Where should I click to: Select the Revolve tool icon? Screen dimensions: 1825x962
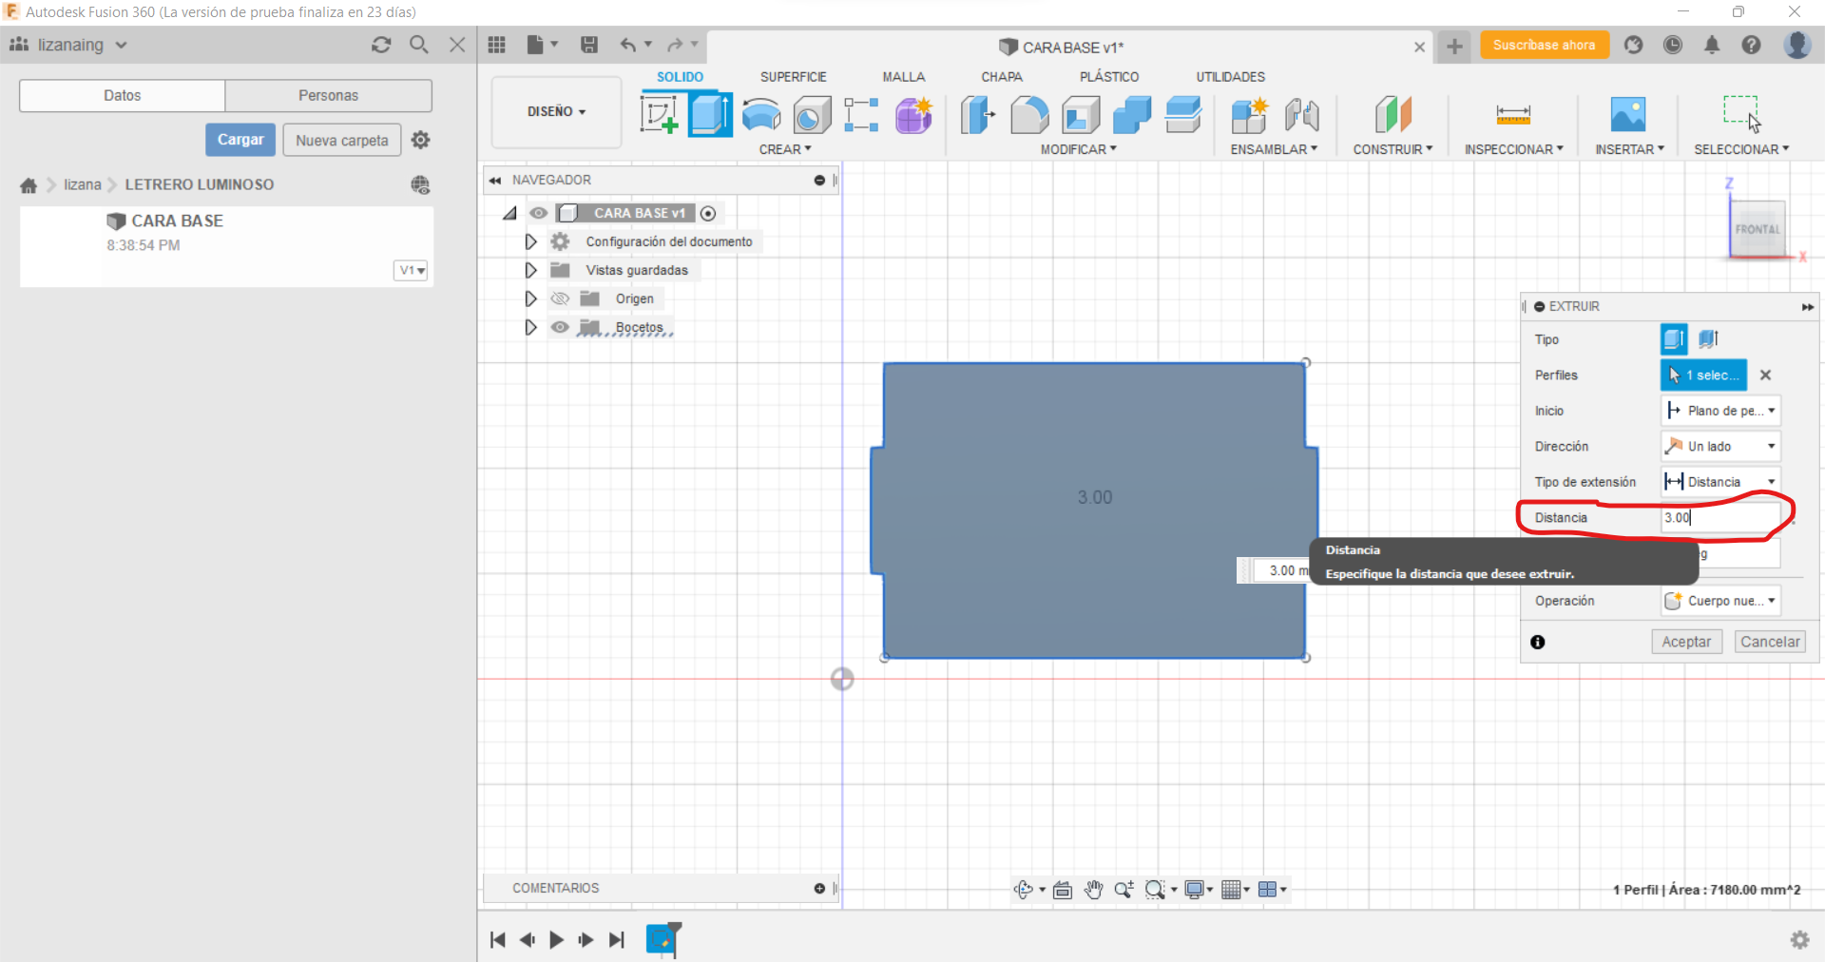pos(760,115)
